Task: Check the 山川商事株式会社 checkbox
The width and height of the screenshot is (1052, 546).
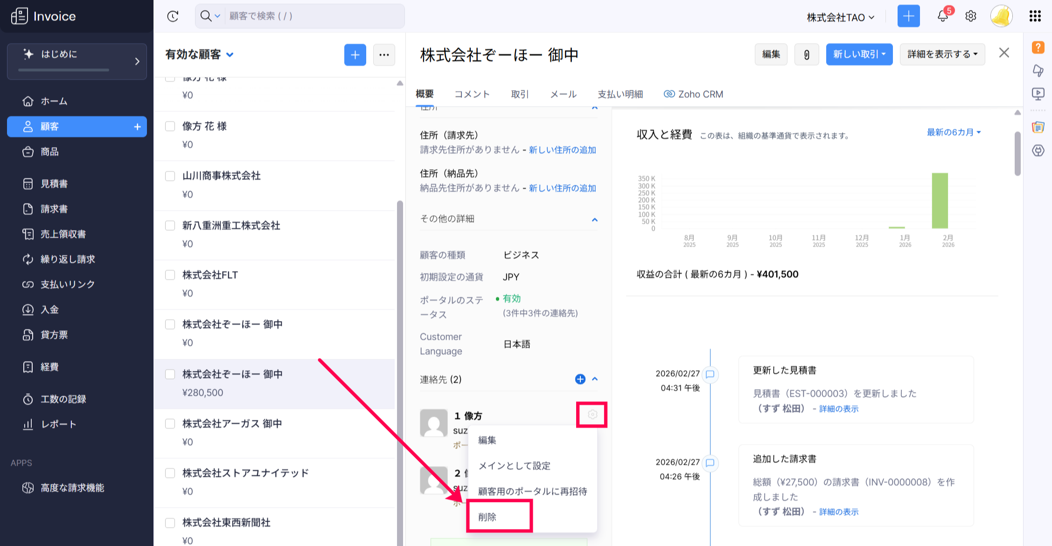Action: pos(170,176)
